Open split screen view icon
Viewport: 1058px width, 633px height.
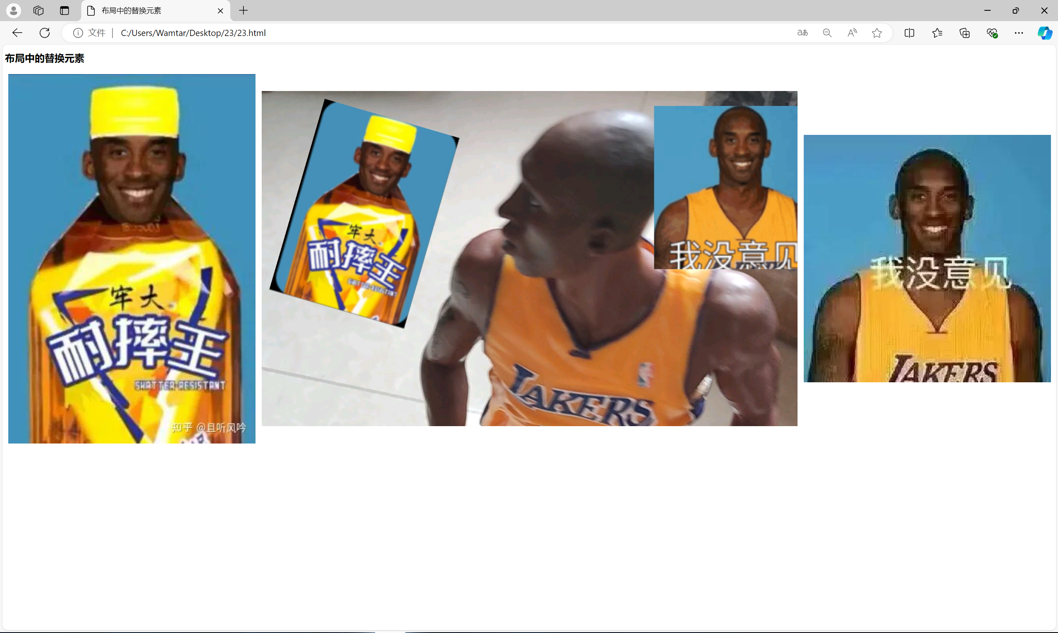pos(909,33)
